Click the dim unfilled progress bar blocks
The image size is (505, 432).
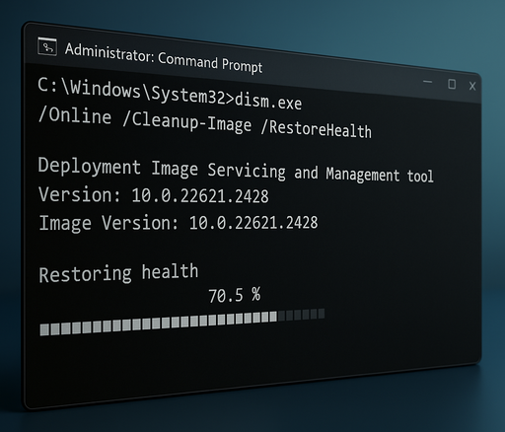(302, 315)
